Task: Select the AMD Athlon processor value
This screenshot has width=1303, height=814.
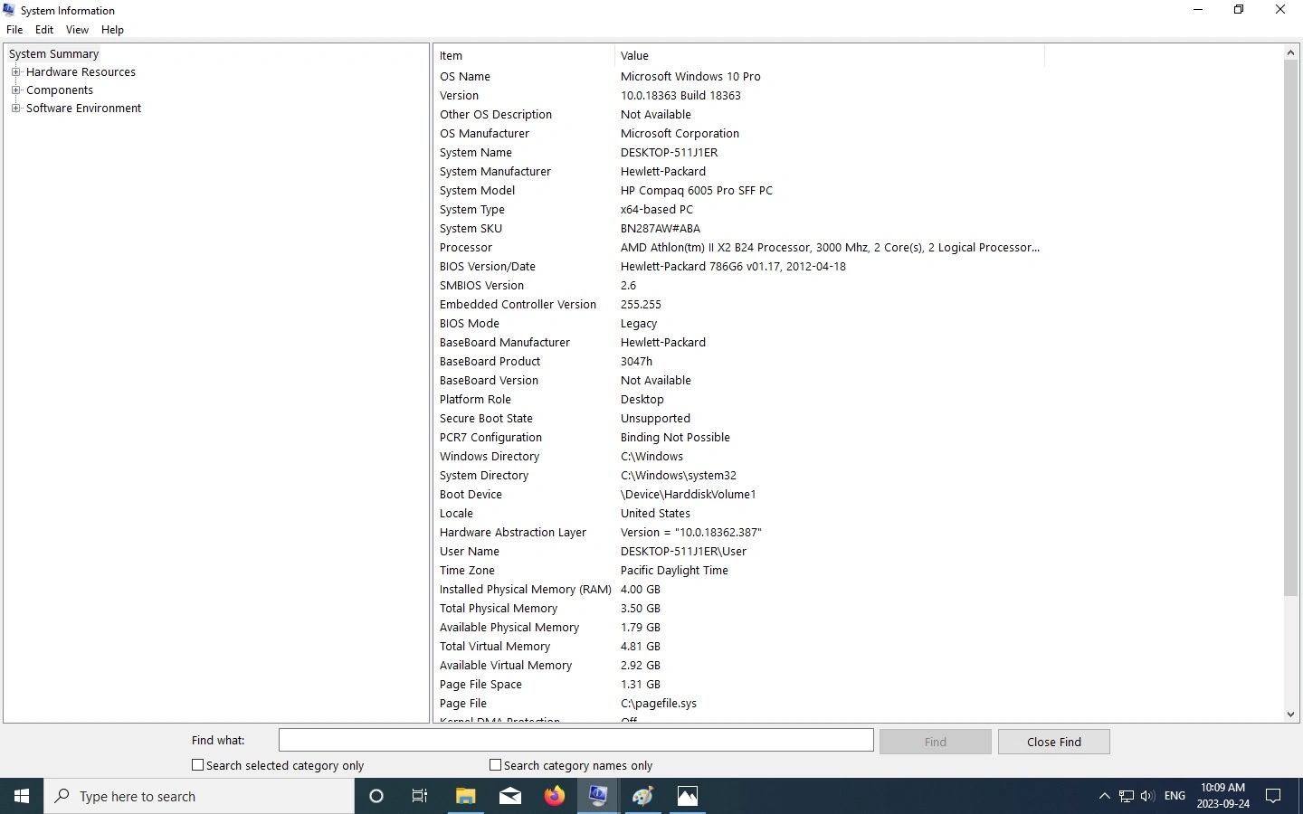Action: tap(830, 248)
